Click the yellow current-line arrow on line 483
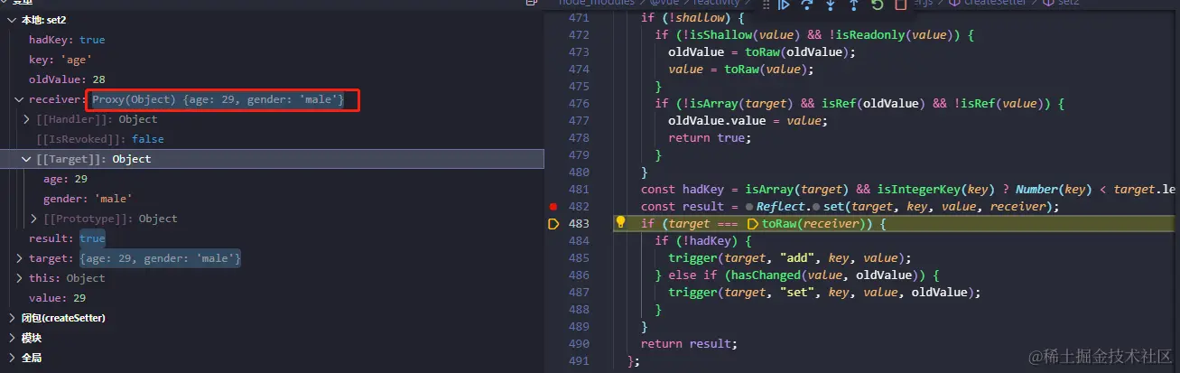 tap(553, 223)
